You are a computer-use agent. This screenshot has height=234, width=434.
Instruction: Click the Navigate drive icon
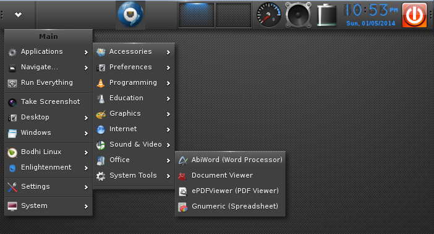click(12, 67)
